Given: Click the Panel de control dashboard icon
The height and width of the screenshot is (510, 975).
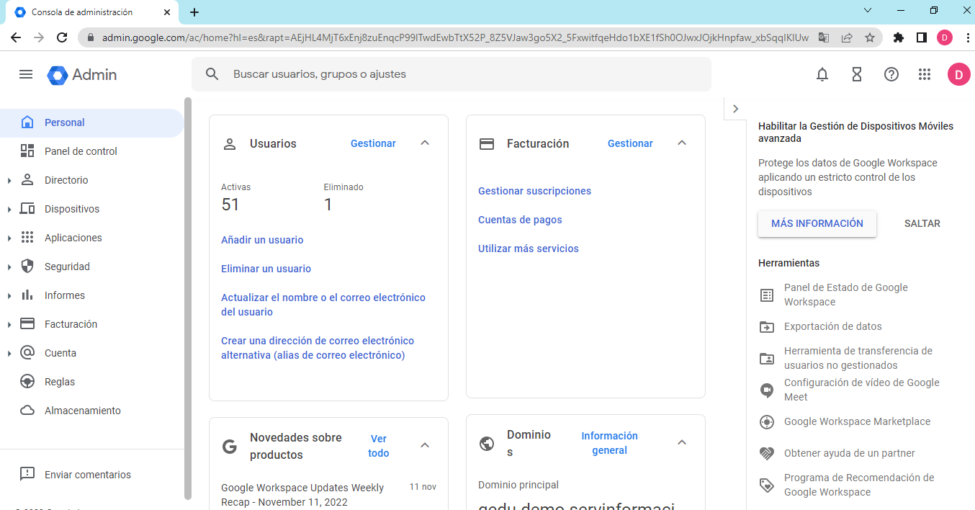Looking at the screenshot, I should pyautogui.click(x=27, y=151).
